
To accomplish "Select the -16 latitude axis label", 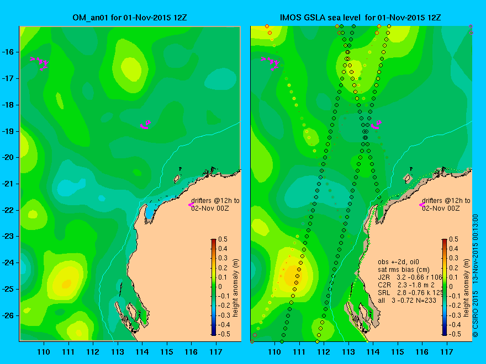I will point(9,52).
